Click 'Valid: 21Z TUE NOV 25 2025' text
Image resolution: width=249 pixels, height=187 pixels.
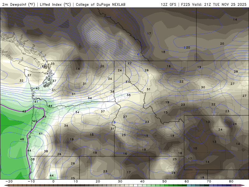tap(219, 4)
